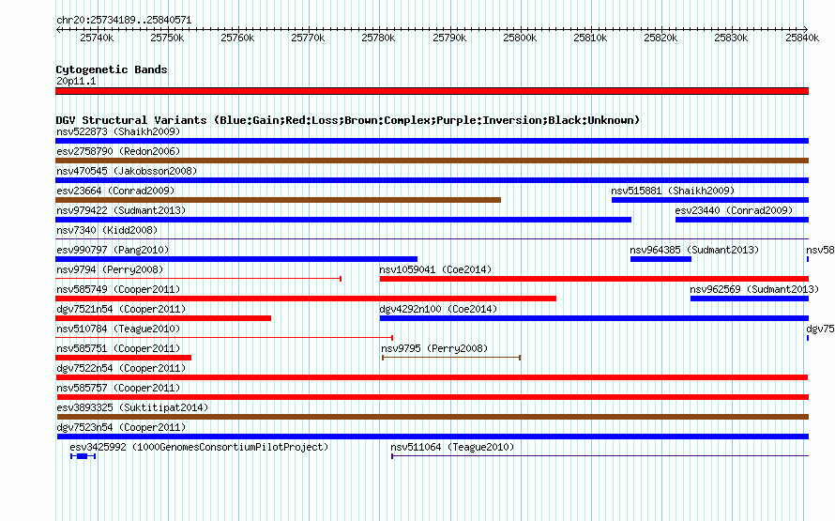This screenshot has width=835, height=521.
Task: Click the 25740k ruler tick label
Action: [97, 38]
